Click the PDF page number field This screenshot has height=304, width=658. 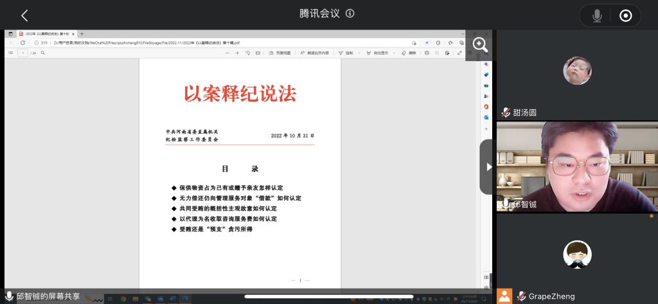point(22,53)
